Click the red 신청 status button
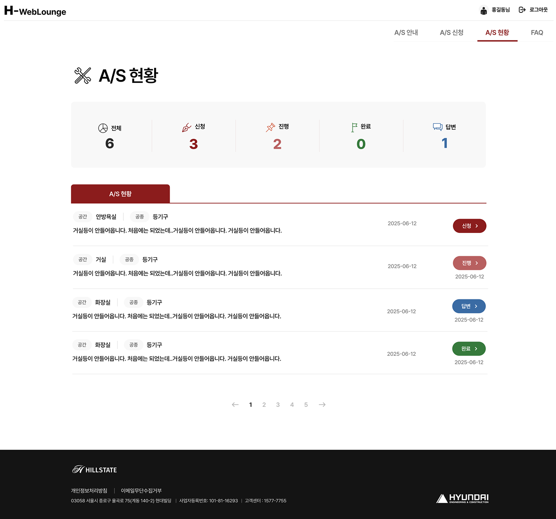 [469, 226]
